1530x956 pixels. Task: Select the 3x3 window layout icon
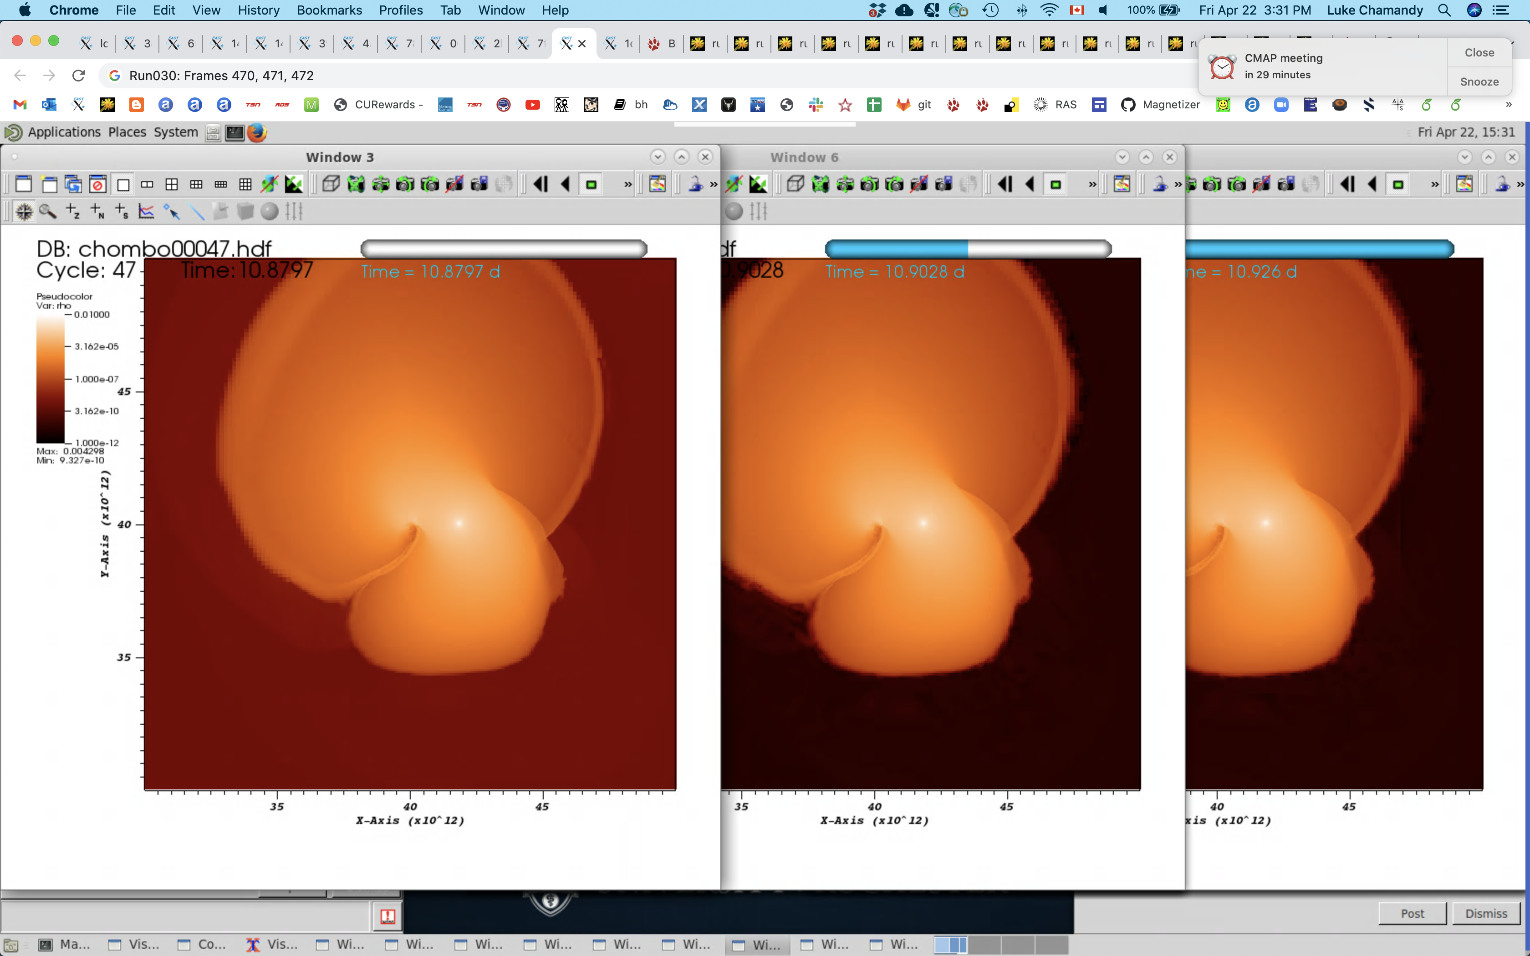245,185
